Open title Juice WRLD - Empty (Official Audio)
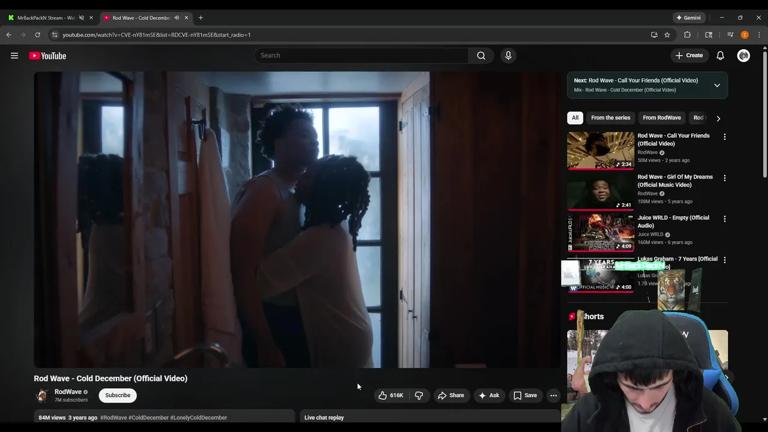 click(x=673, y=221)
